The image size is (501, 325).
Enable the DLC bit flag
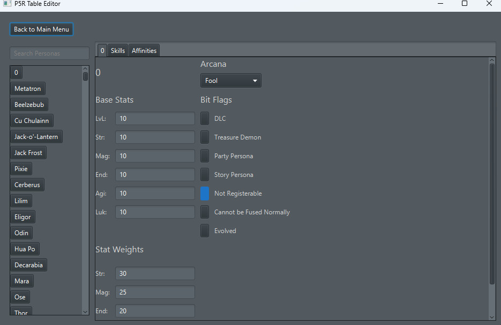click(204, 118)
